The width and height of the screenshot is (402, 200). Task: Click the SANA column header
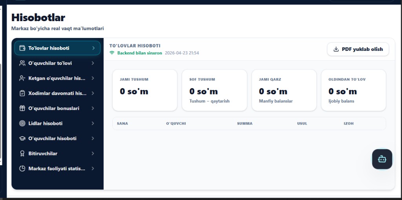(x=122, y=124)
